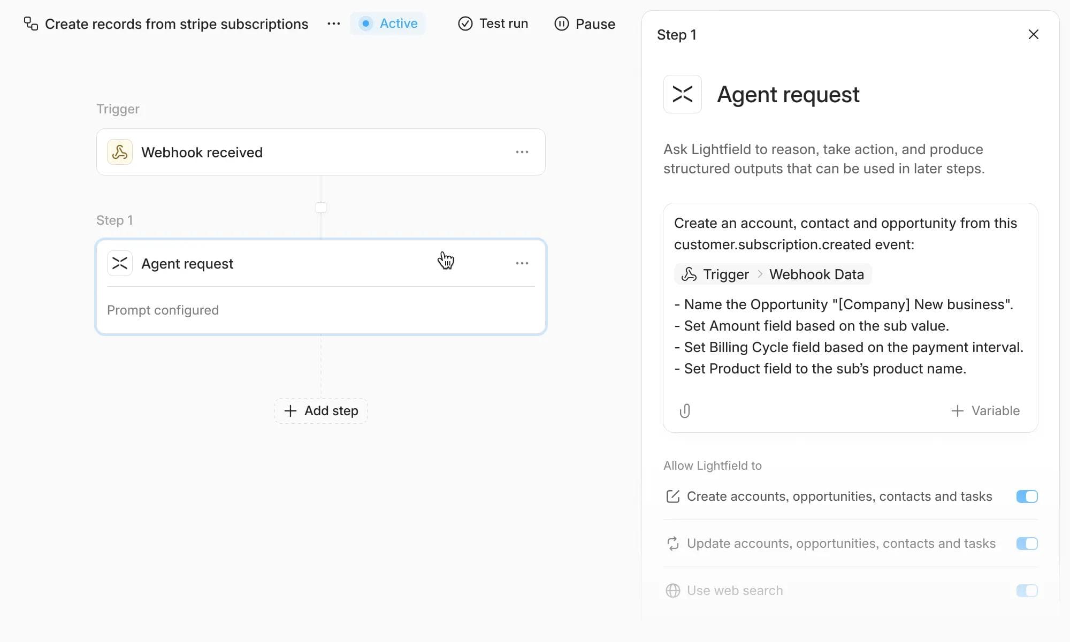Click the Active status badge

coord(388,24)
